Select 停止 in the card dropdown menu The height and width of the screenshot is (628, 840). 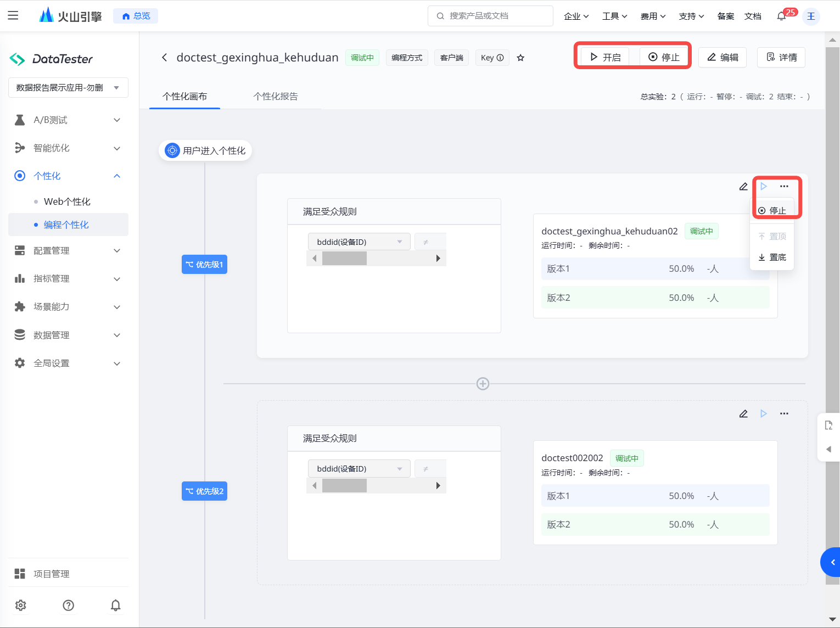pyautogui.click(x=772, y=210)
